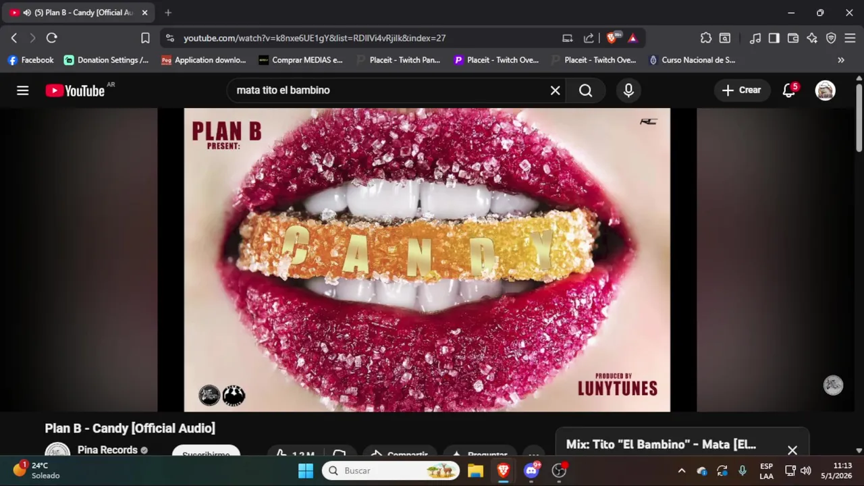Click the taskbar Buscar search box
Screen dimensions: 864x486
coord(391,470)
